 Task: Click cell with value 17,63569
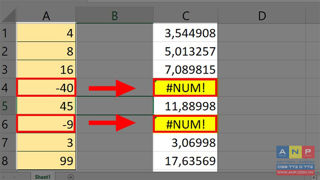point(185,160)
